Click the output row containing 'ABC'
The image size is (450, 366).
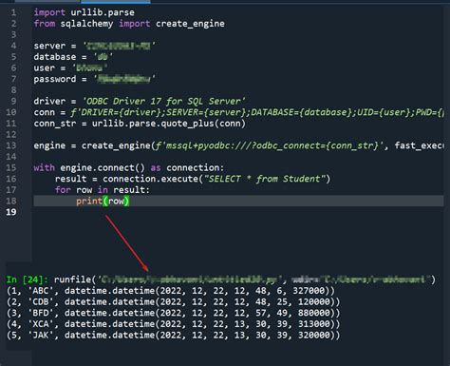coord(171,291)
